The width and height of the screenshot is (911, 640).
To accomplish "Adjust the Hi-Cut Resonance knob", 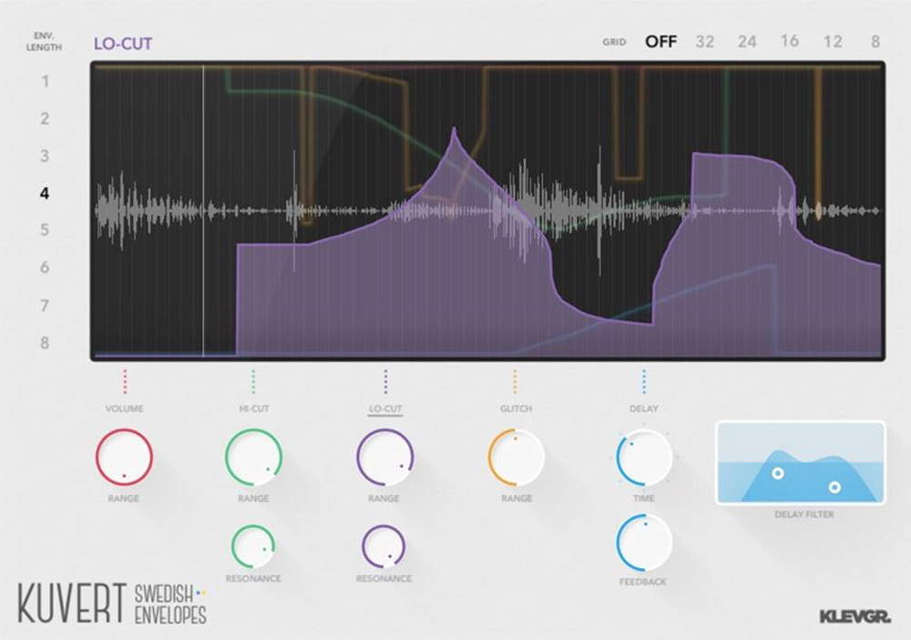I will pyautogui.click(x=252, y=543).
